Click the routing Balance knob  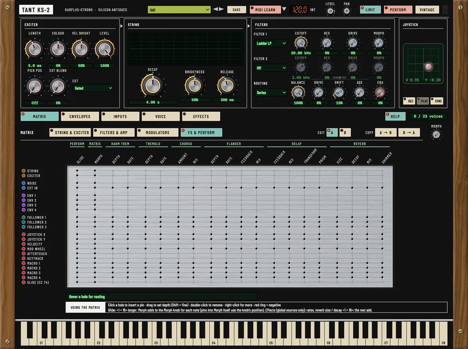tap(298, 92)
